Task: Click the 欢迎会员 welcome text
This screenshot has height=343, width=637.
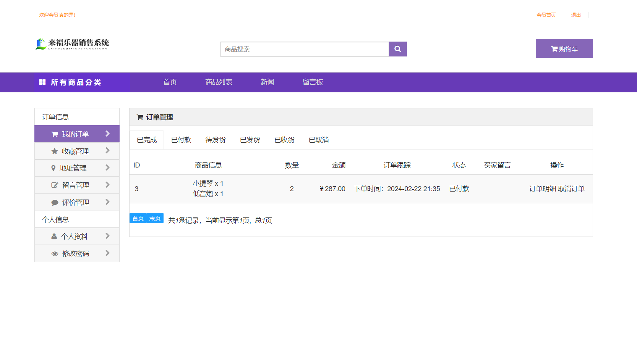Action: tap(57, 15)
